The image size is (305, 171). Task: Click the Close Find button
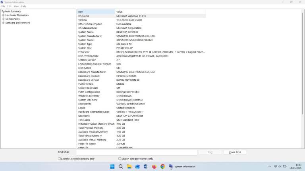click(x=235, y=152)
